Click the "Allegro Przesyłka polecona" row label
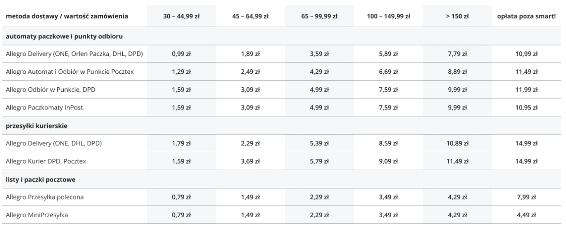The height and width of the screenshot is (227, 566). (x=45, y=197)
